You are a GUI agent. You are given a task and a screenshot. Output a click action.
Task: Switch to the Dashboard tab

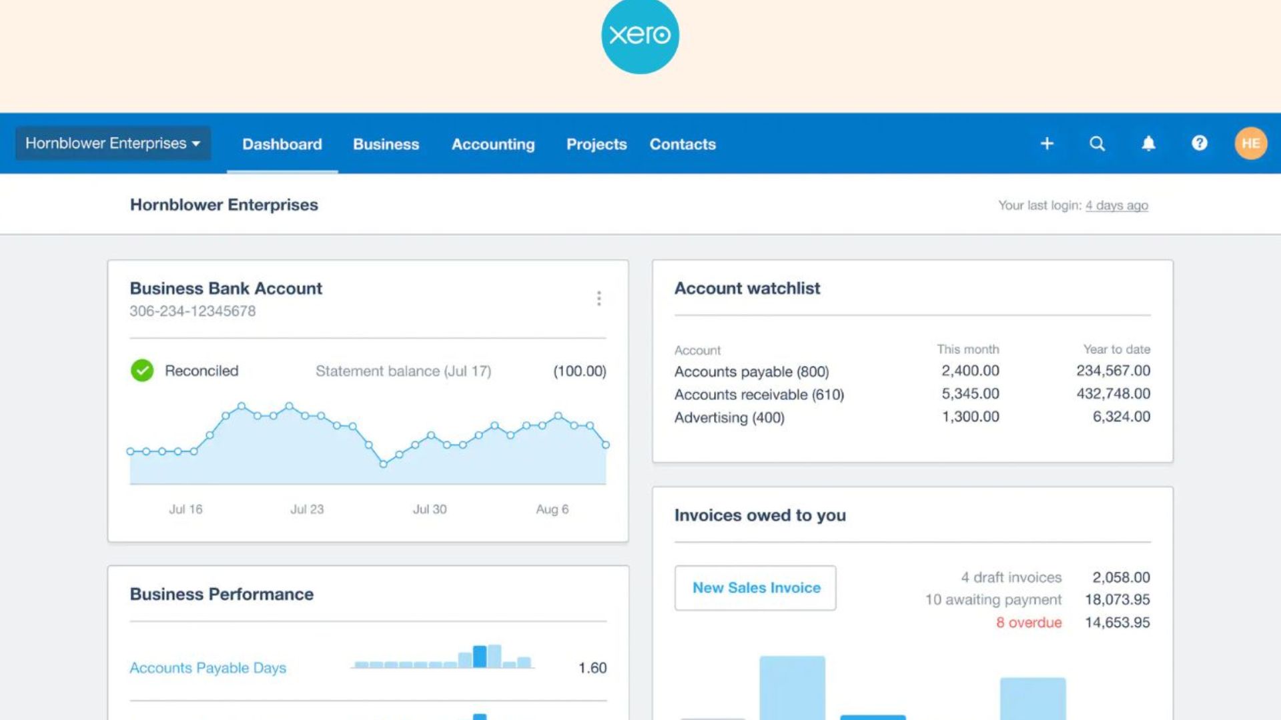[x=282, y=144]
